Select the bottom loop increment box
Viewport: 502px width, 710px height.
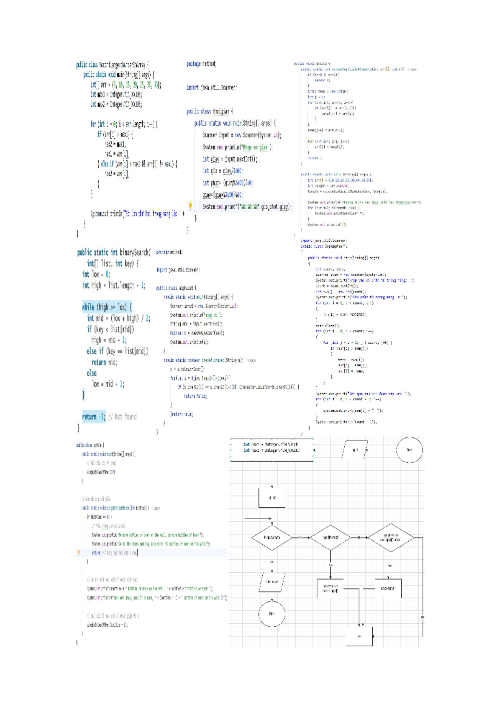[x=359, y=636]
